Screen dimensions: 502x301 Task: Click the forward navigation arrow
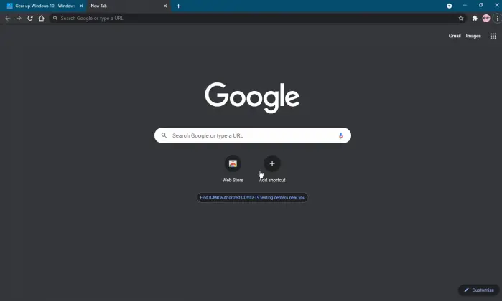[x=19, y=18]
